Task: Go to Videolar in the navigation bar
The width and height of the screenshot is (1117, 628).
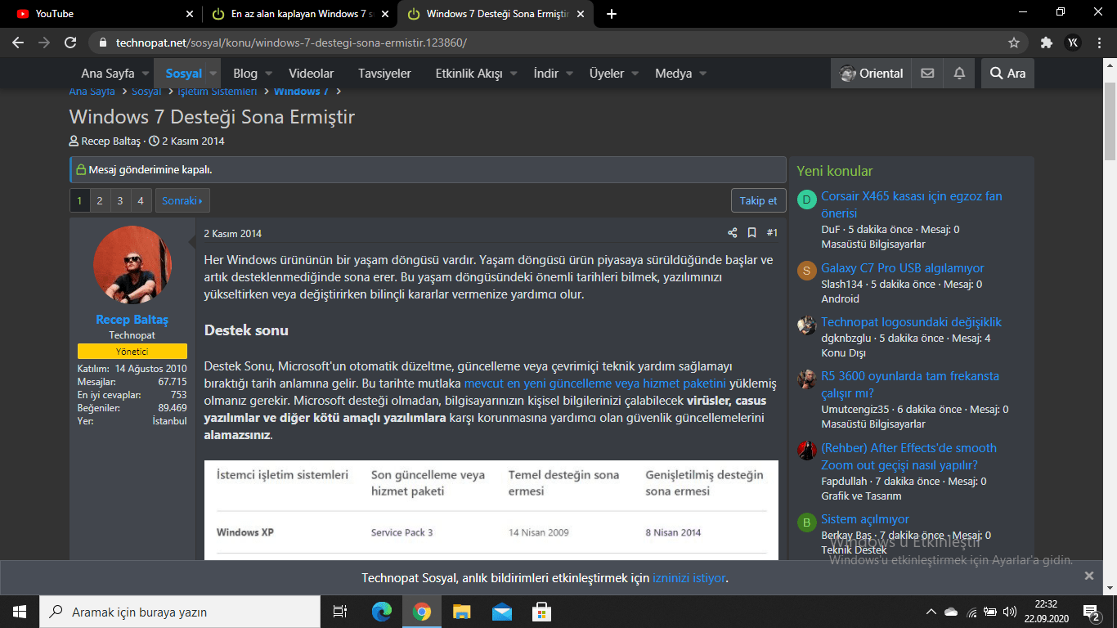Action: (312, 74)
